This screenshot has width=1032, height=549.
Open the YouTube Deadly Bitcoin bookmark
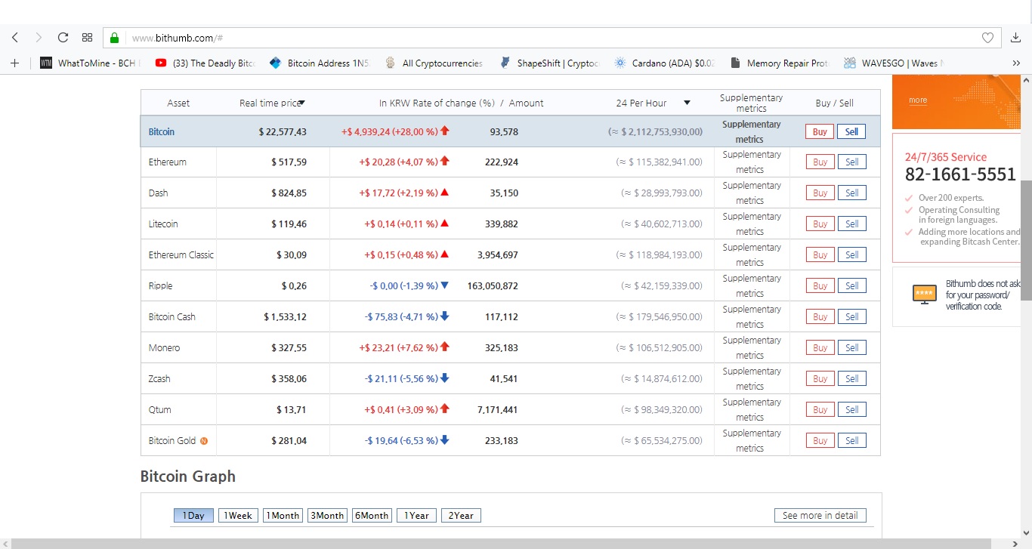pos(205,63)
